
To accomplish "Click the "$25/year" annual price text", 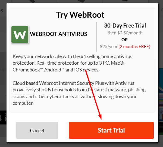I will click(x=109, y=47).
